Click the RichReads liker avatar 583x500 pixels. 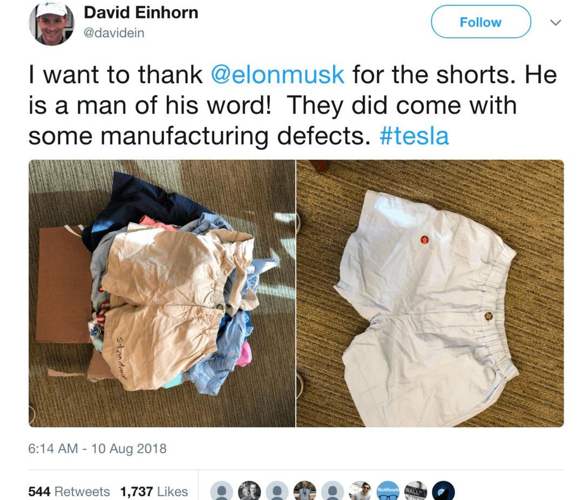tap(388, 491)
